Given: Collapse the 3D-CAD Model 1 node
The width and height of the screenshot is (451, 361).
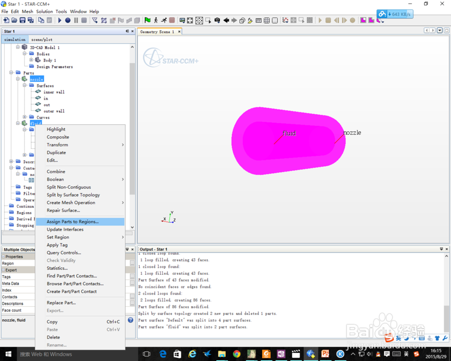Looking at the screenshot, I should click(x=18, y=46).
